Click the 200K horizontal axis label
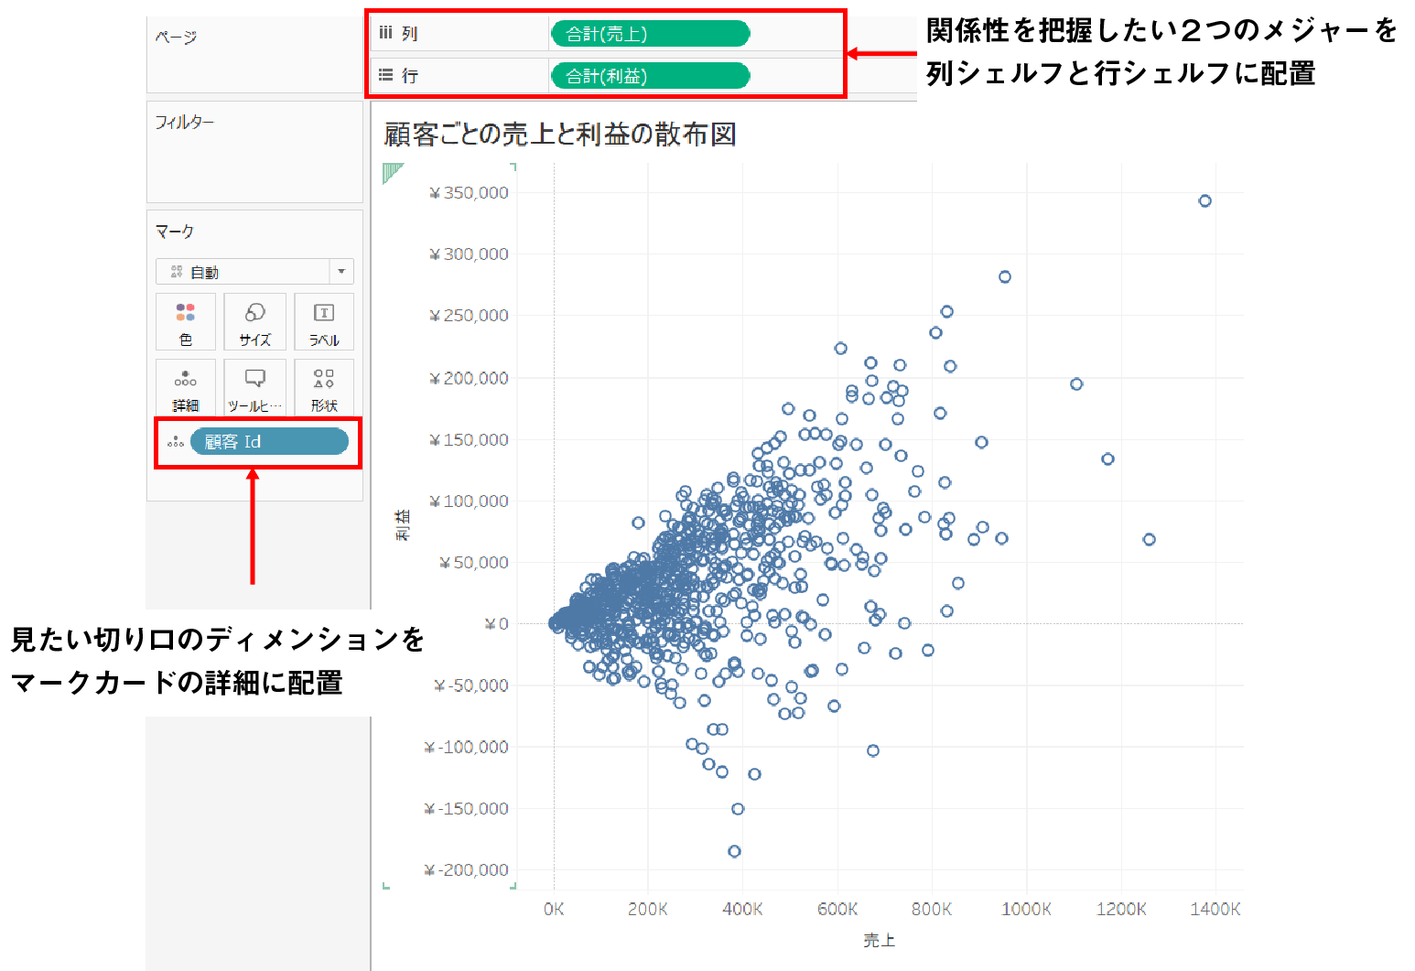 point(648,910)
